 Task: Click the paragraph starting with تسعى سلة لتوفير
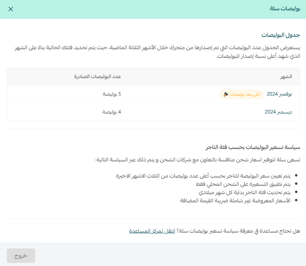point(197,160)
